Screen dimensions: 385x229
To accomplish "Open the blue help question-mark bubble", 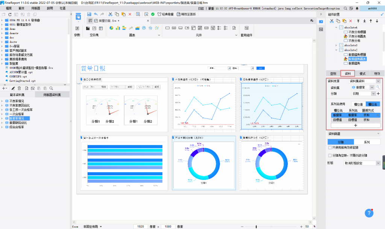I will click(369, 213).
